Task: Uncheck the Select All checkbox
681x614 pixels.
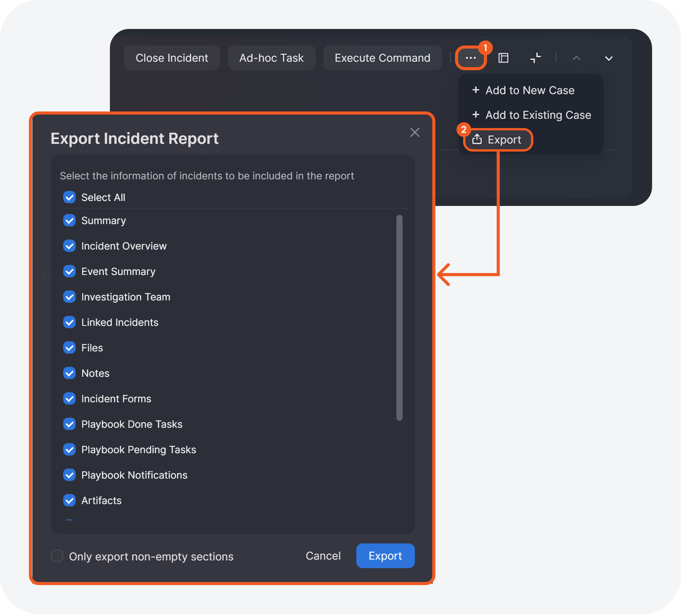Action: point(69,197)
